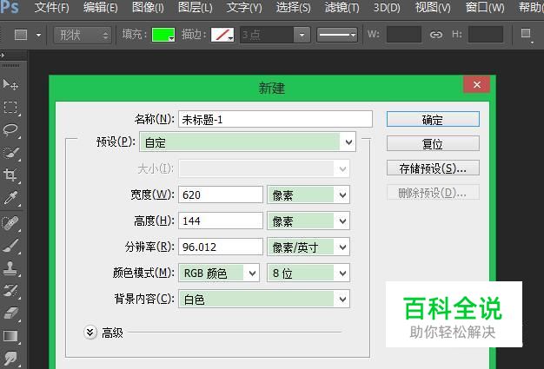
Task: Select the Gradient tool
Action: tap(10, 336)
